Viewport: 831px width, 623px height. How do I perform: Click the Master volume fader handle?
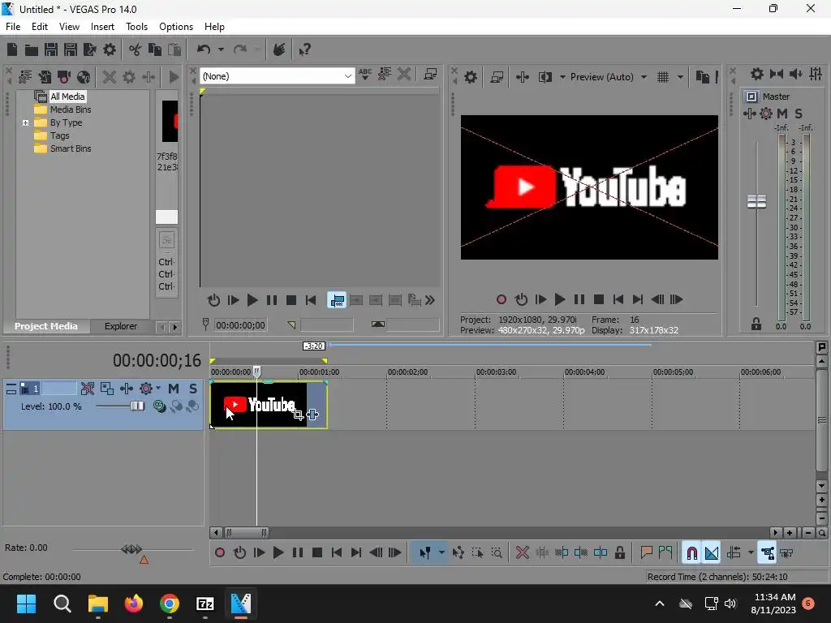pos(757,202)
